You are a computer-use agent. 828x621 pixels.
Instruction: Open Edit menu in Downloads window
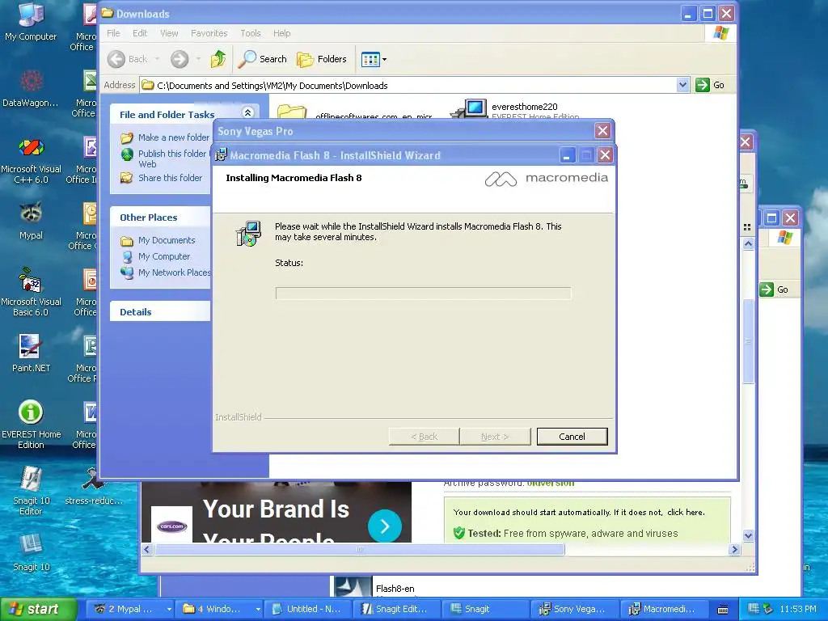[140, 33]
